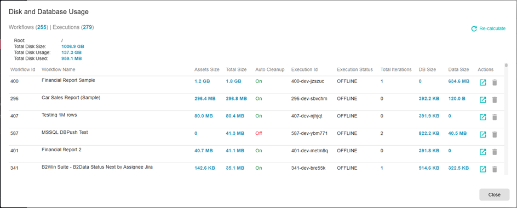Image resolution: width=517 pixels, height=208 pixels.
Task: Sort by Execution Id column header
Action: point(305,70)
